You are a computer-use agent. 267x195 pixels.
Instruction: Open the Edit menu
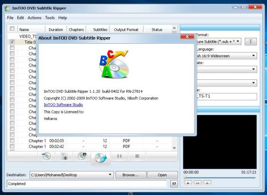pyautogui.click(x=21, y=18)
